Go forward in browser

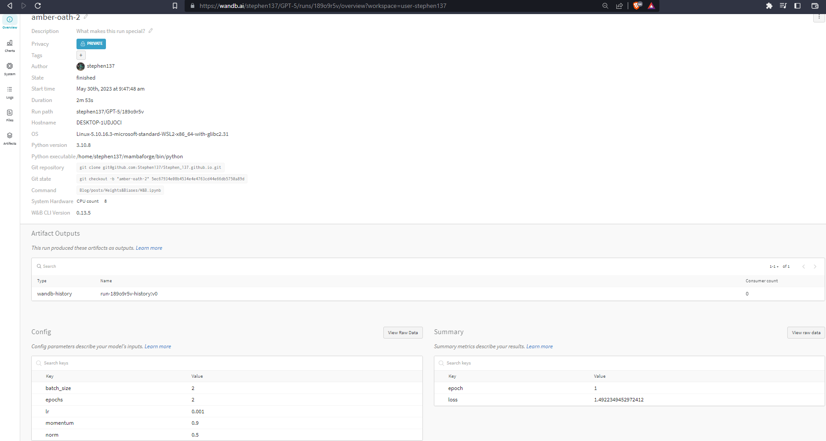tap(24, 6)
